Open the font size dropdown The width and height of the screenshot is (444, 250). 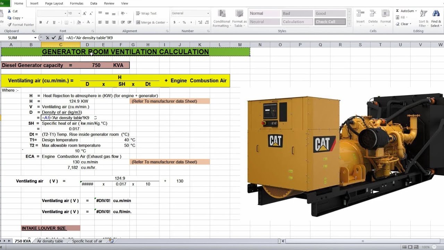pos(79,13)
